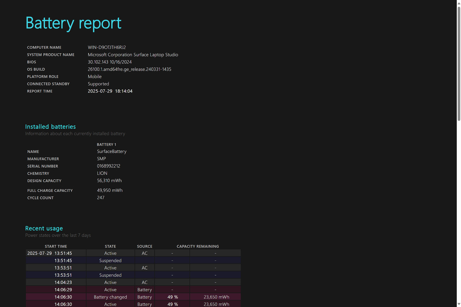Image resolution: width=461 pixels, height=307 pixels.
Task: Click serial number 0168992212
Action: 109,166
